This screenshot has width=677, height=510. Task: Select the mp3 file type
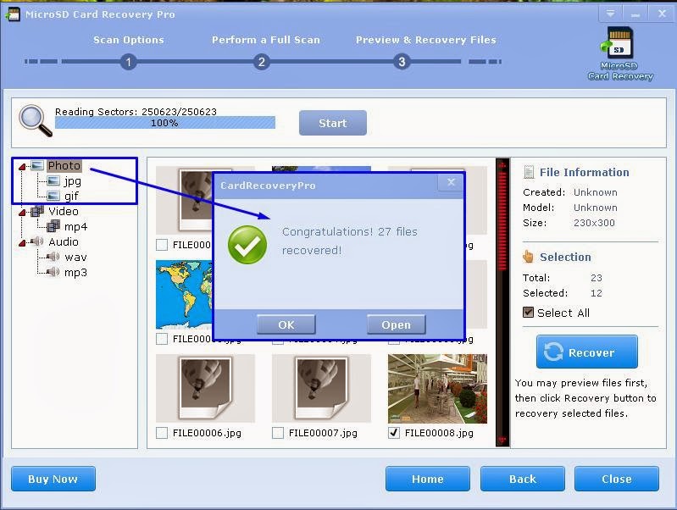pyautogui.click(x=75, y=272)
